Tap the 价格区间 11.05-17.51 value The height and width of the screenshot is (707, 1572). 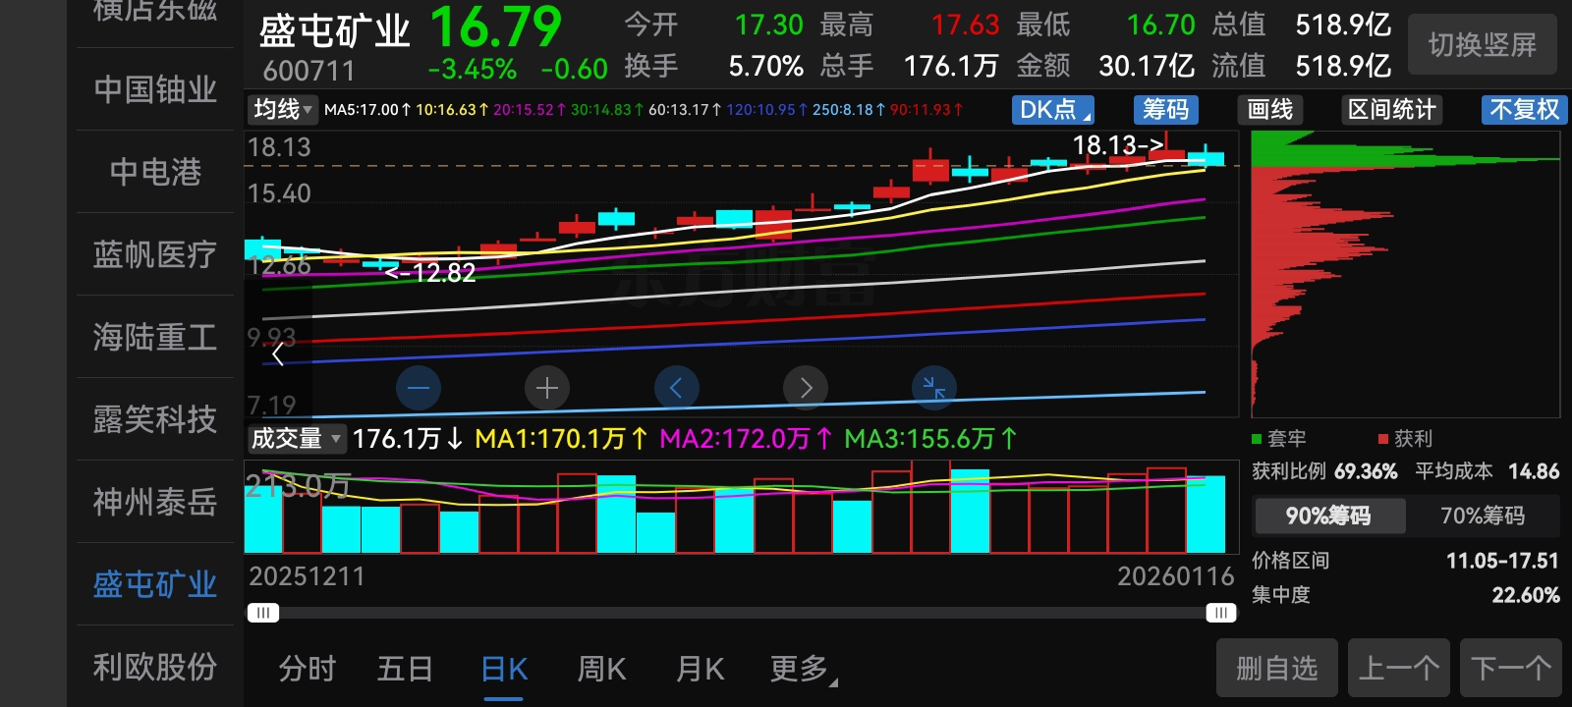coord(1502,561)
